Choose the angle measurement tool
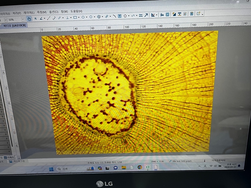 [x=41, y=18]
